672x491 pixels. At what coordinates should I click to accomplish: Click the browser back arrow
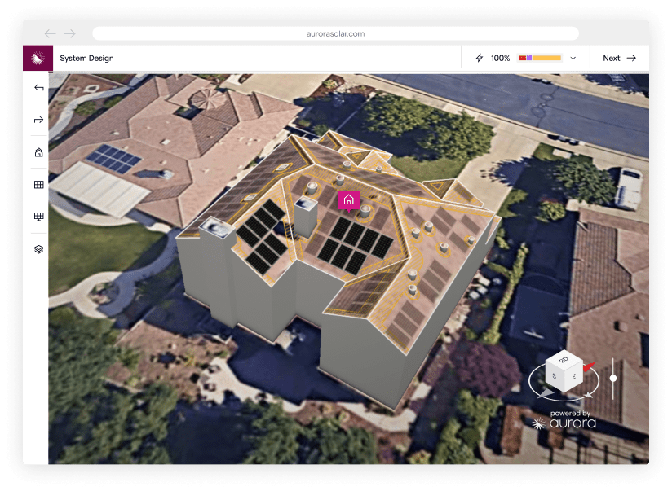pyautogui.click(x=50, y=33)
